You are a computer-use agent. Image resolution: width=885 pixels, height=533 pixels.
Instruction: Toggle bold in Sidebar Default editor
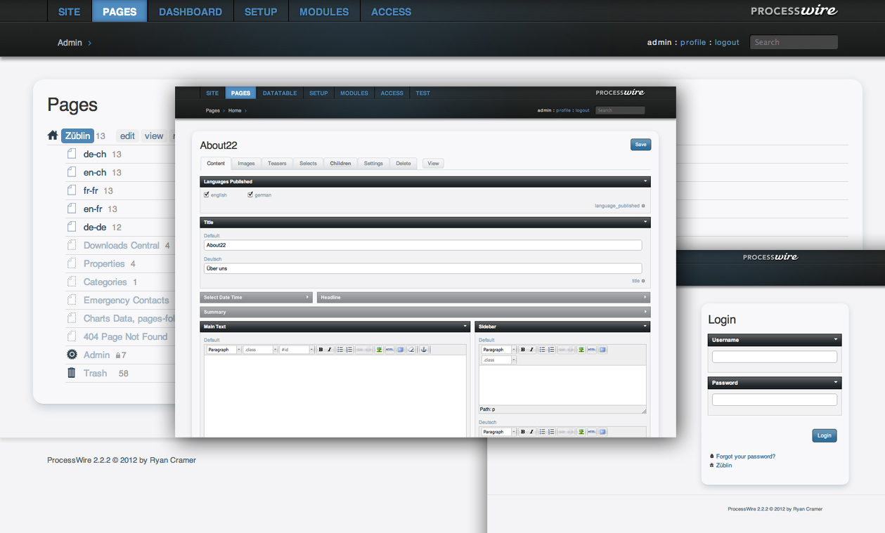coord(523,350)
